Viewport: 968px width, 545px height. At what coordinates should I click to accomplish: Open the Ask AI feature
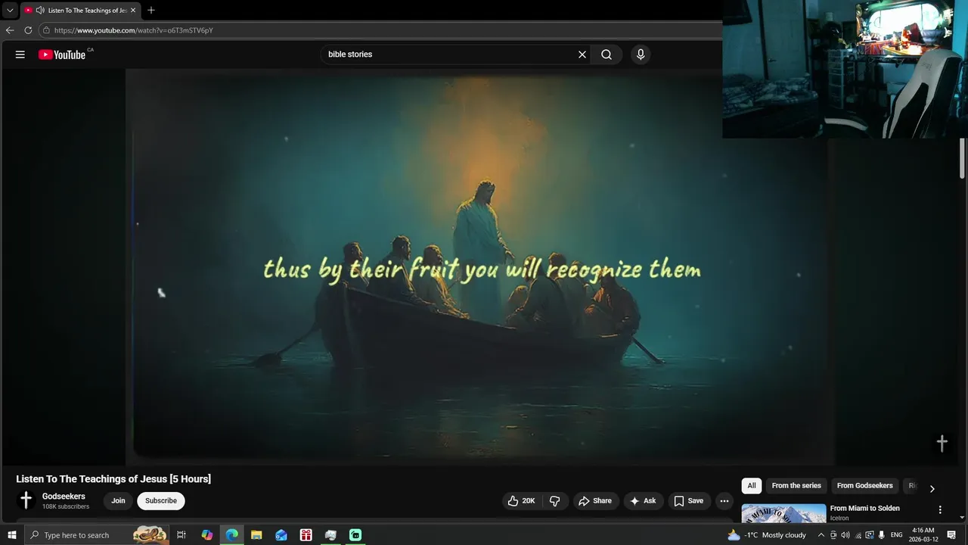pos(644,501)
